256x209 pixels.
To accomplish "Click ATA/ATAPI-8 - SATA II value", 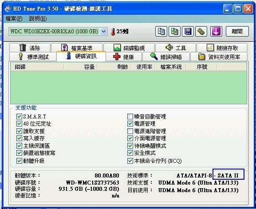I will coord(208,176).
